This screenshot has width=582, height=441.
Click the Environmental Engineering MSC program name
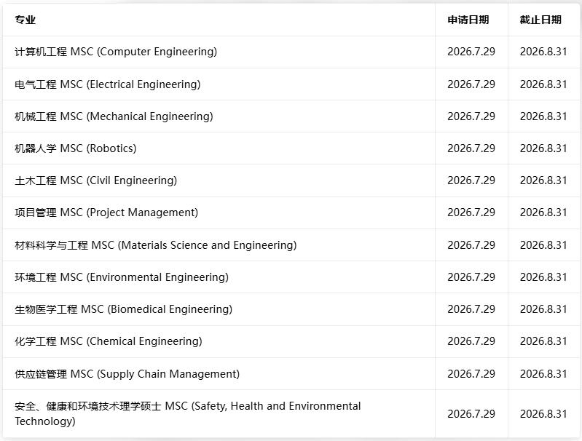(122, 277)
